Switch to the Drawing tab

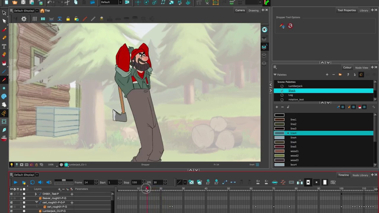tap(253, 10)
